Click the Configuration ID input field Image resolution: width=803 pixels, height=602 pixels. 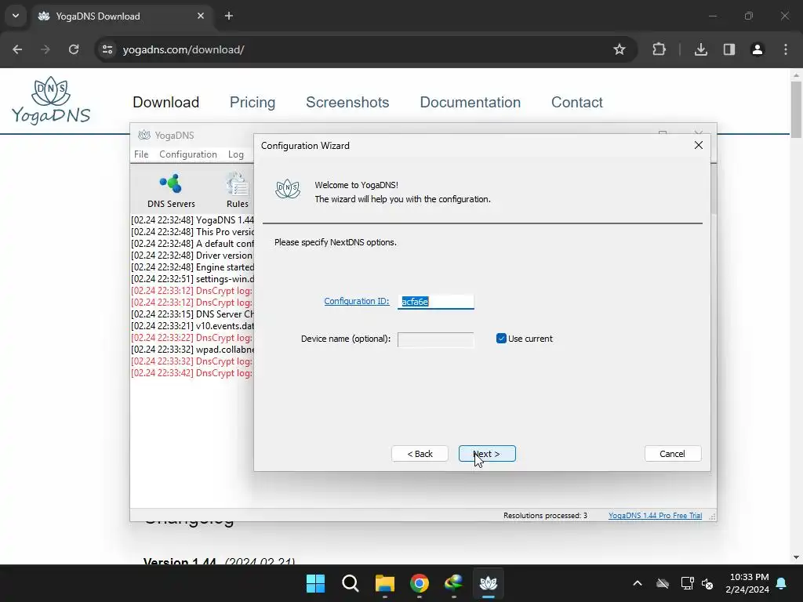[436, 302]
